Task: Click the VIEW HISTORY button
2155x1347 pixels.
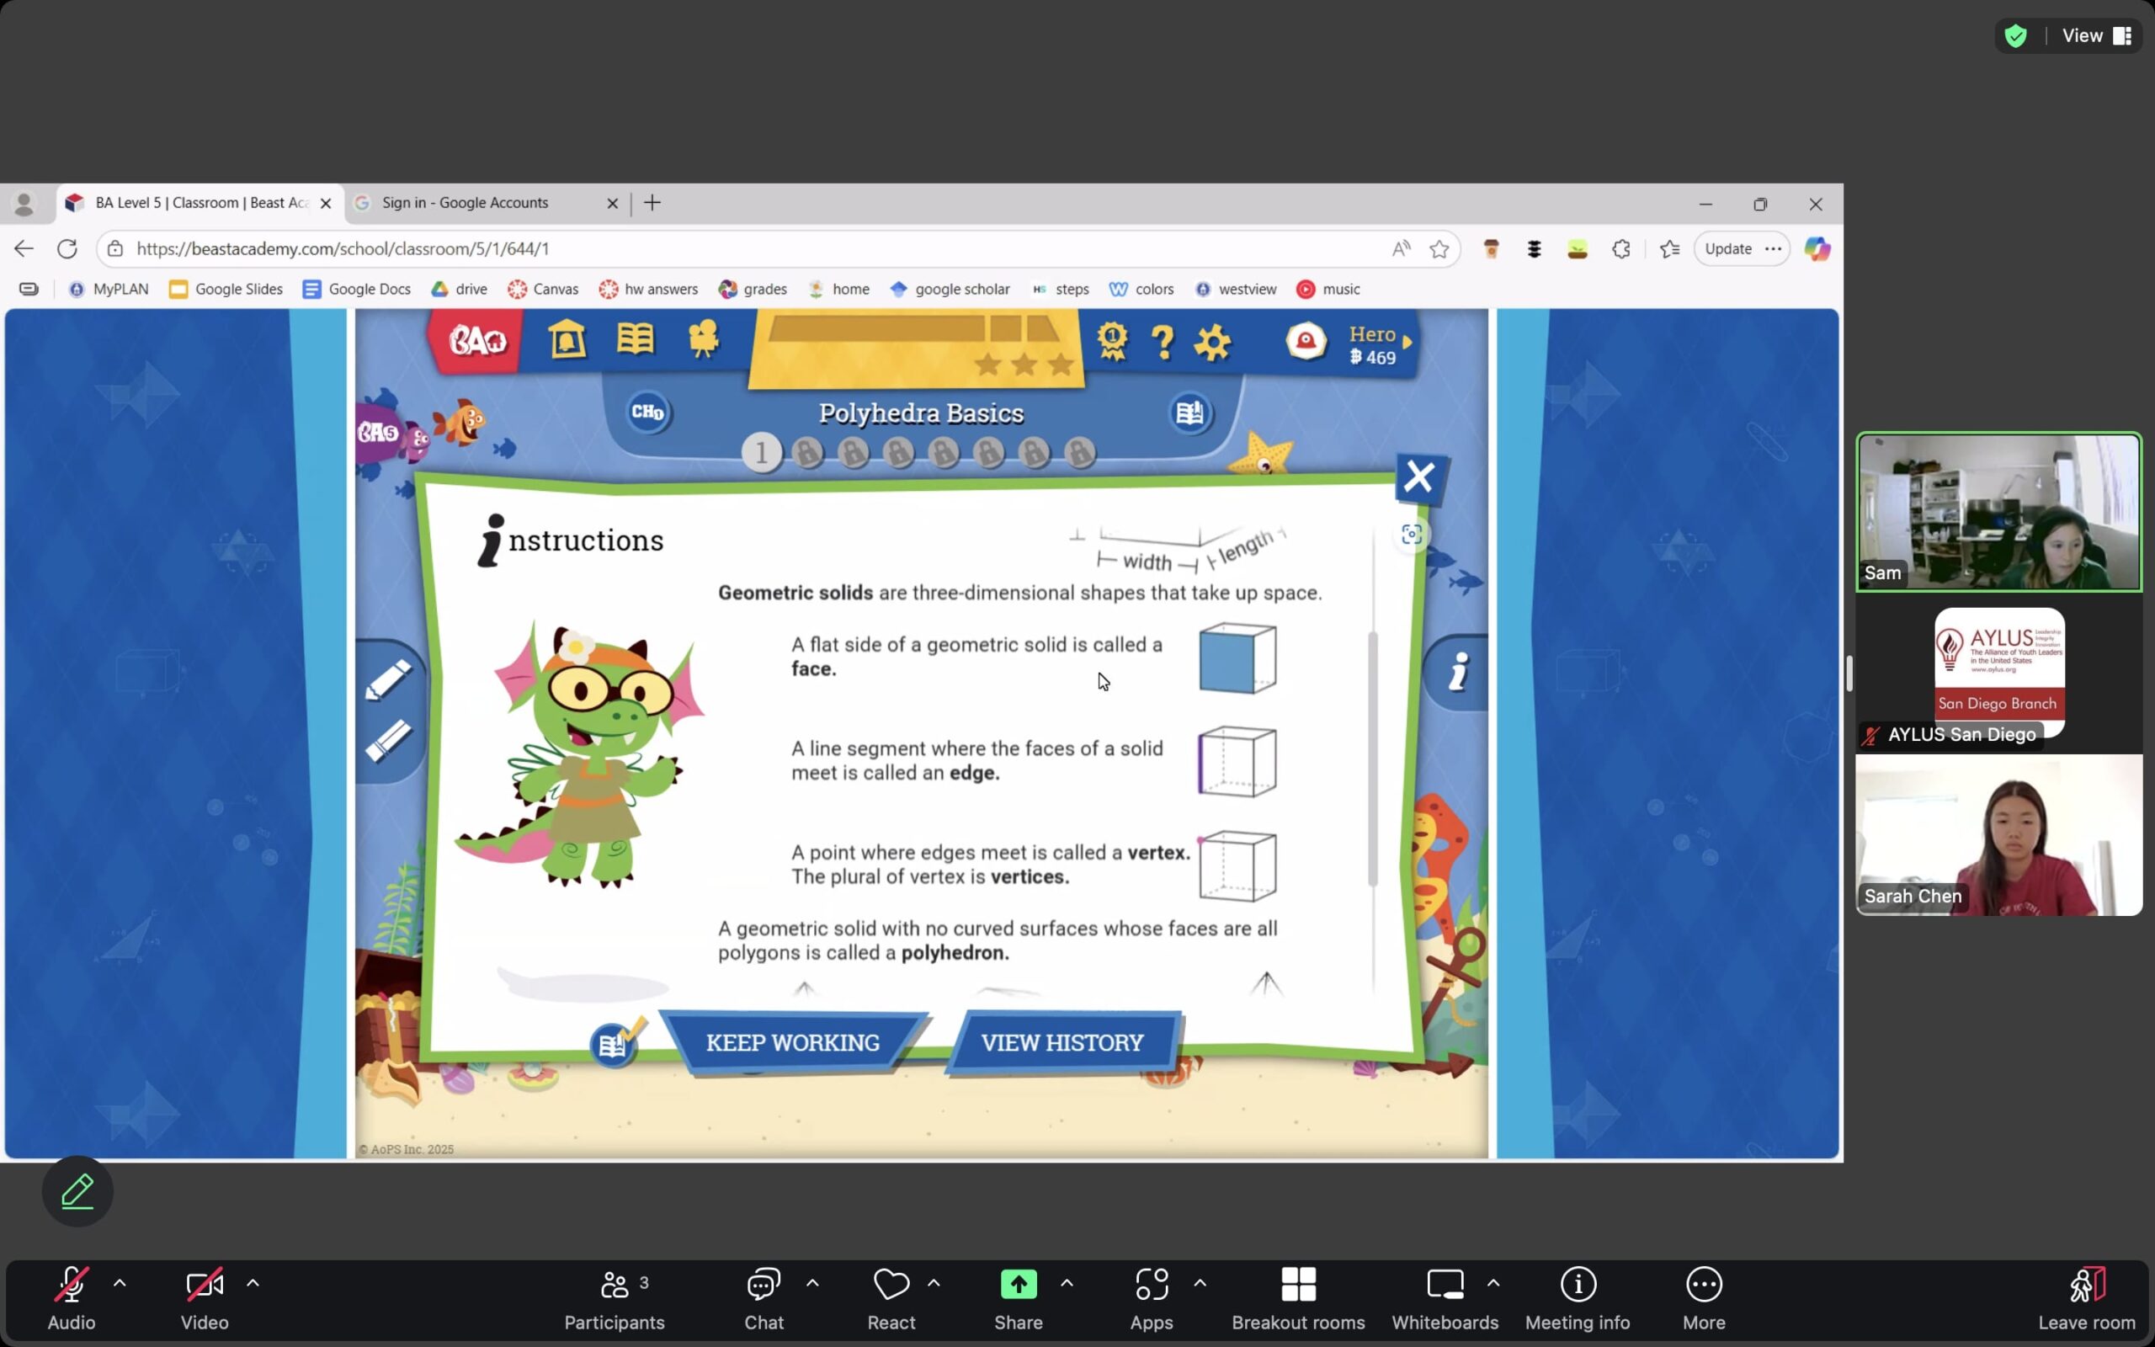Action: 1062,1042
